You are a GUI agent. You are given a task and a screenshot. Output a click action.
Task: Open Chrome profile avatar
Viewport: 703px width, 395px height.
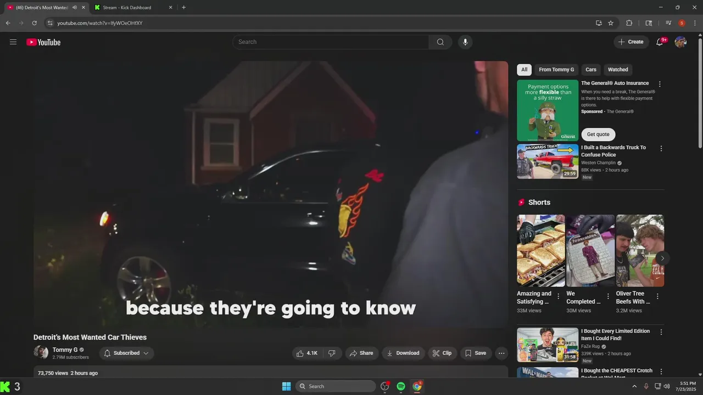682,23
